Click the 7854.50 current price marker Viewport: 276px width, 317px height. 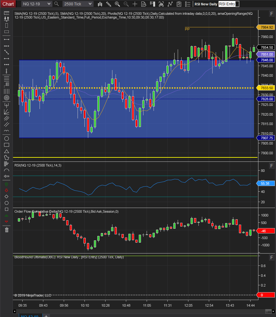point(266,47)
